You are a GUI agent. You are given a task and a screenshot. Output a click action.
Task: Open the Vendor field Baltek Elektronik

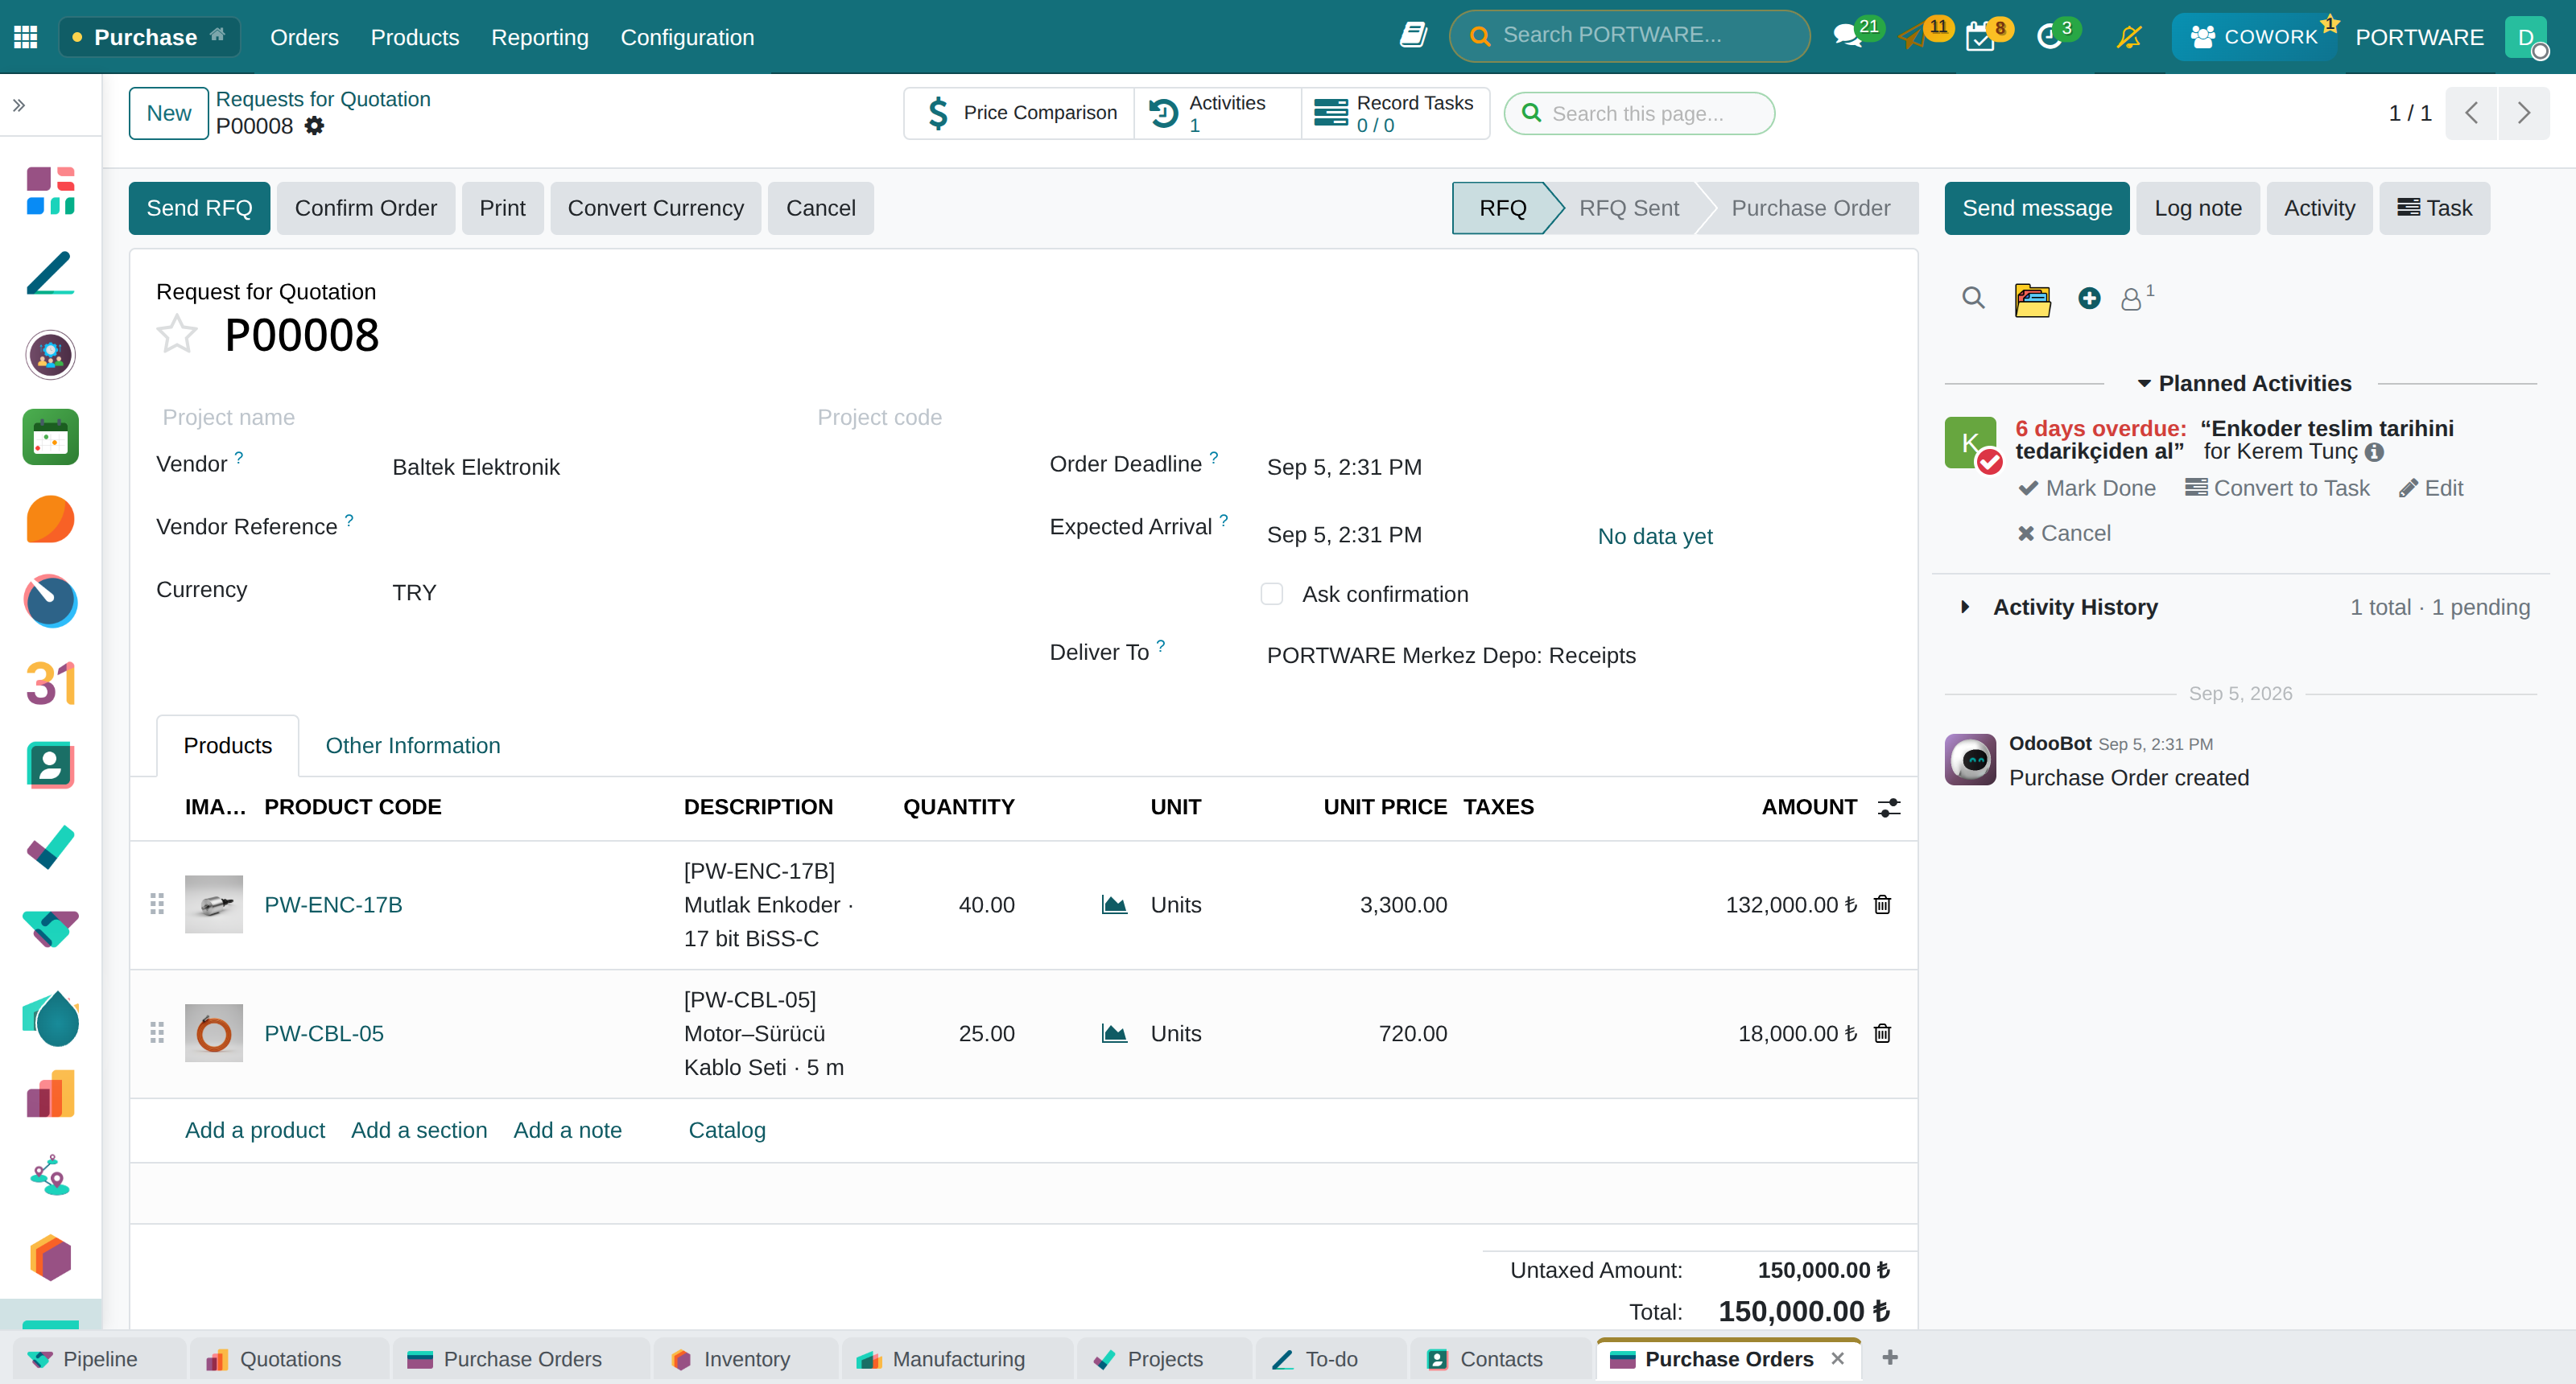476,468
